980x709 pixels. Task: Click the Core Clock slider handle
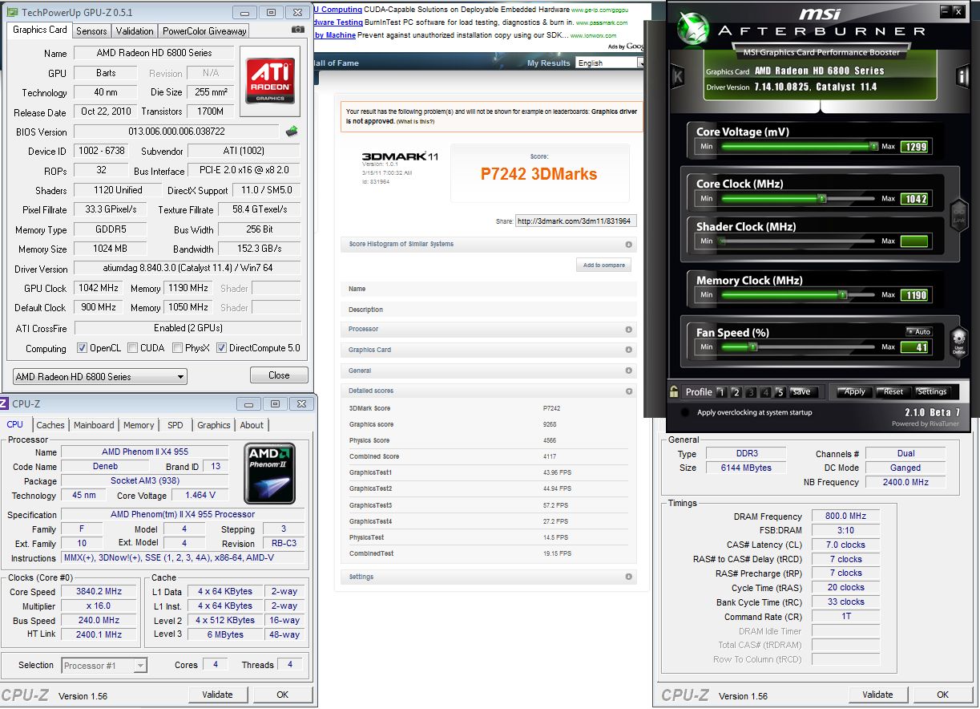tap(821, 198)
